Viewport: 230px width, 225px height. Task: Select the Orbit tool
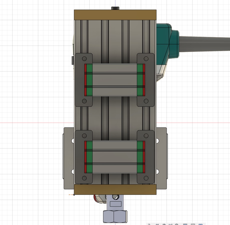pyautogui.click(x=149, y=224)
